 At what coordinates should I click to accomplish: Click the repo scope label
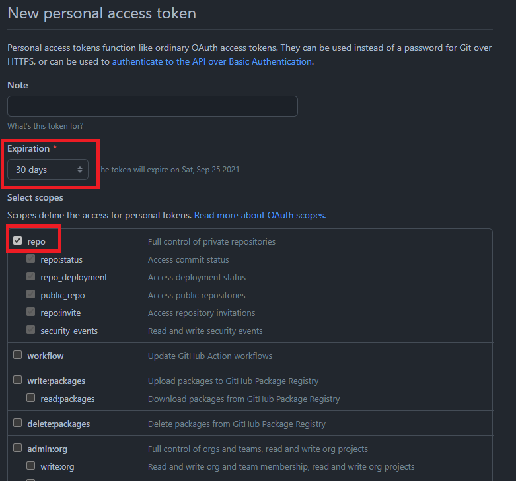[x=36, y=241]
